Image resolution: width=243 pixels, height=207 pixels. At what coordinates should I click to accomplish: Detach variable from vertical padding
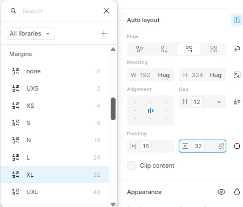point(221,146)
